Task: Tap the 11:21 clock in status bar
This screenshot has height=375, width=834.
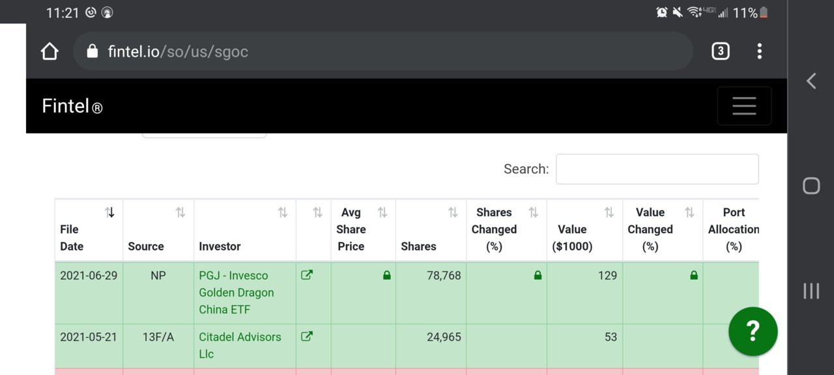Action: point(63,12)
